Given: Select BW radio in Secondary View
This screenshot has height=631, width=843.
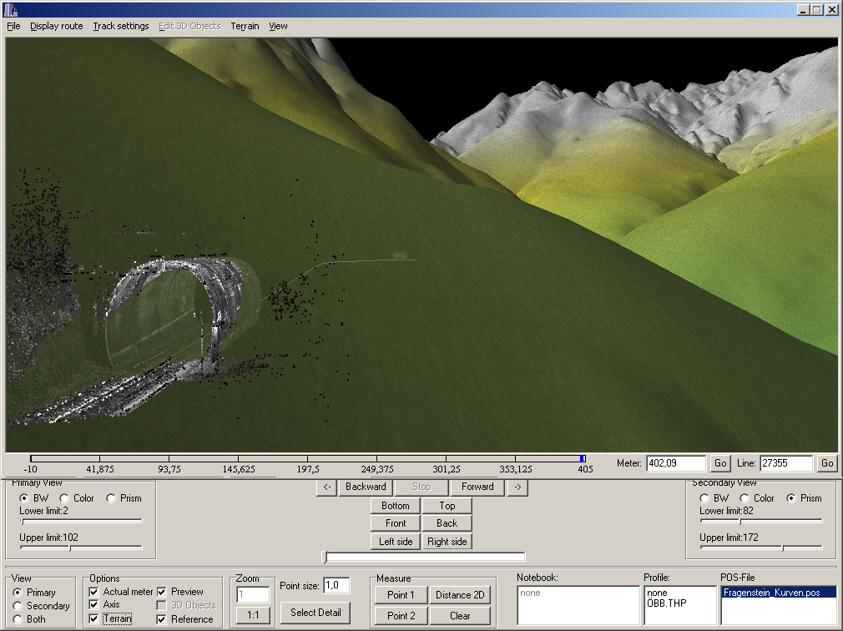Looking at the screenshot, I should (704, 498).
